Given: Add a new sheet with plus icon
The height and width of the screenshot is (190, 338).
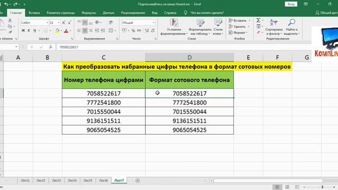Looking at the screenshot, I should pyautogui.click(x=137, y=180).
